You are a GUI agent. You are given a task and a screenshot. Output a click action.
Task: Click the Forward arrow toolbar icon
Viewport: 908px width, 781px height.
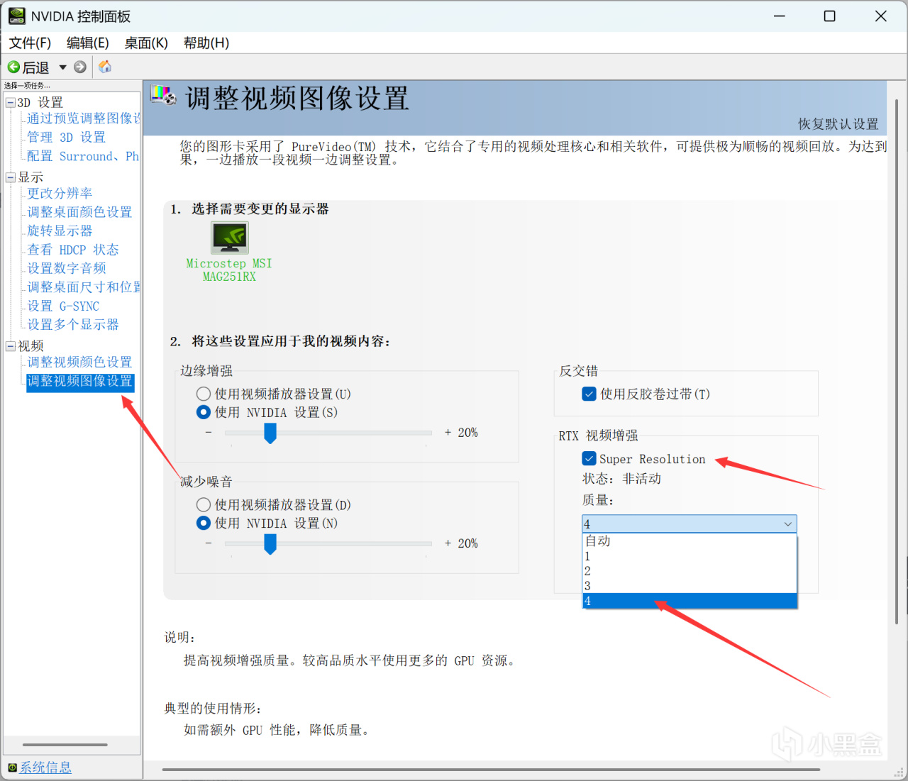coord(80,67)
